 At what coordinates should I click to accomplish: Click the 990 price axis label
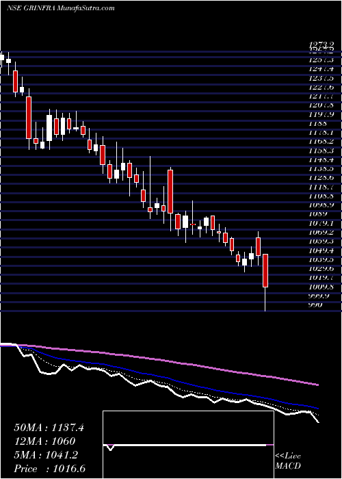[316, 305]
